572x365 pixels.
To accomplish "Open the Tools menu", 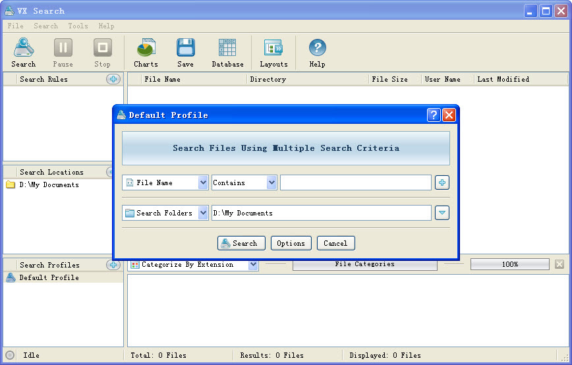I will 78,26.
